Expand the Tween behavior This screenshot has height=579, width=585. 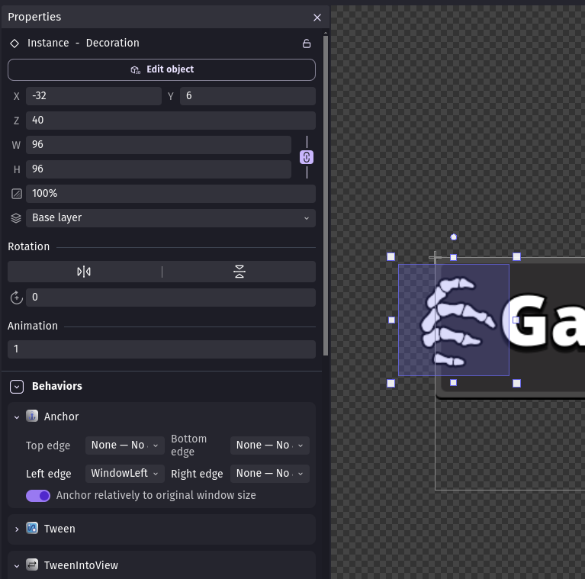(17, 529)
